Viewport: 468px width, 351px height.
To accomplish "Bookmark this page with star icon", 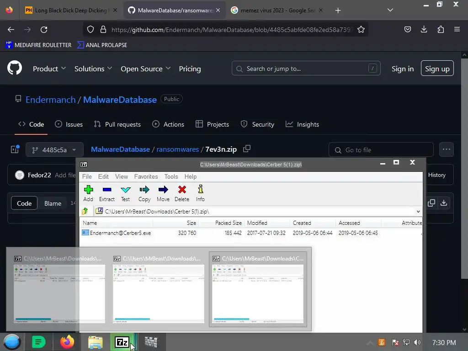I will coord(361,29).
